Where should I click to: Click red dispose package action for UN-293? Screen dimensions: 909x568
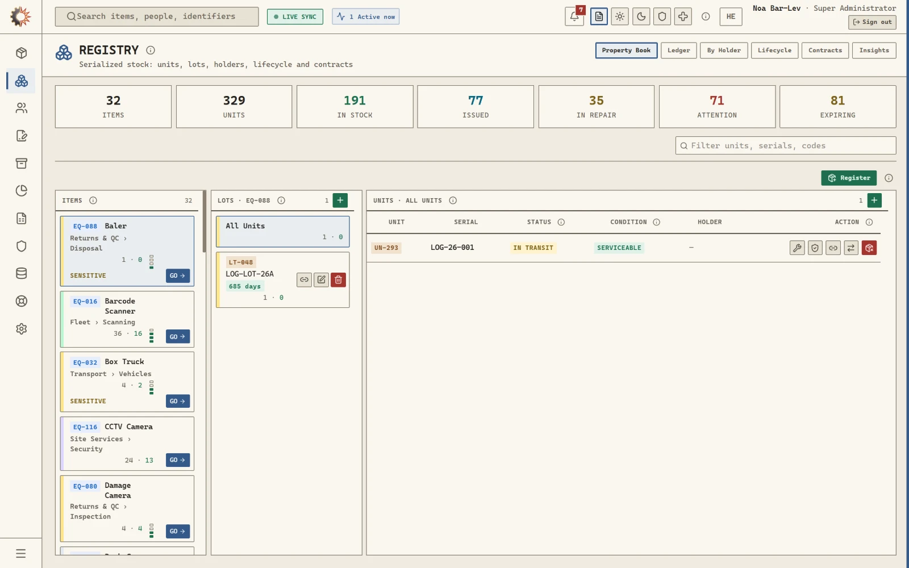(869, 248)
